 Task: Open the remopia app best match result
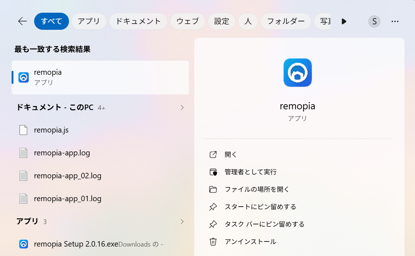point(100,77)
